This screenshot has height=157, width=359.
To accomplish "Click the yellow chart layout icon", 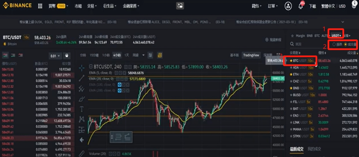I will pyautogui.click(x=160, y=55).
